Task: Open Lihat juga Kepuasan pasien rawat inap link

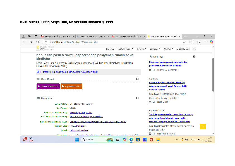Action: point(168,64)
